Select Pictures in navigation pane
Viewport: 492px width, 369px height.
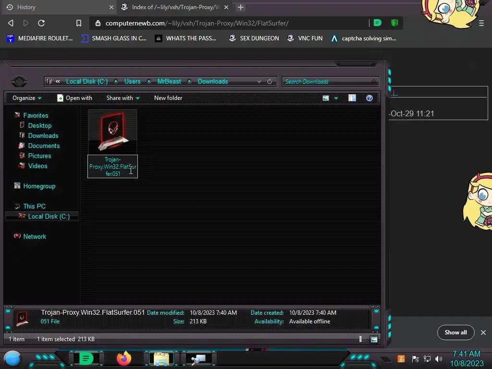pyautogui.click(x=39, y=156)
